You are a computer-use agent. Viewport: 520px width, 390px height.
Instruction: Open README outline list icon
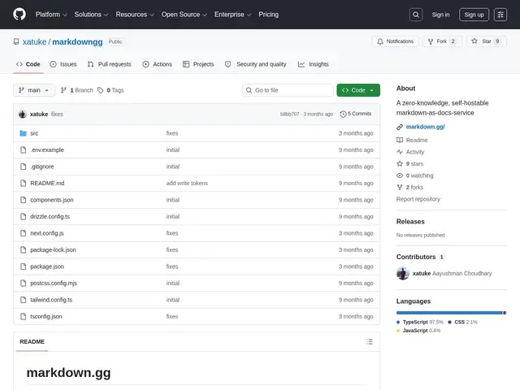point(370,341)
